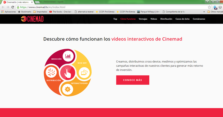223x117 pixels.
Task: Open the first CCSP: Pré-Estreia bookmark
Action: click(x=105, y=12)
